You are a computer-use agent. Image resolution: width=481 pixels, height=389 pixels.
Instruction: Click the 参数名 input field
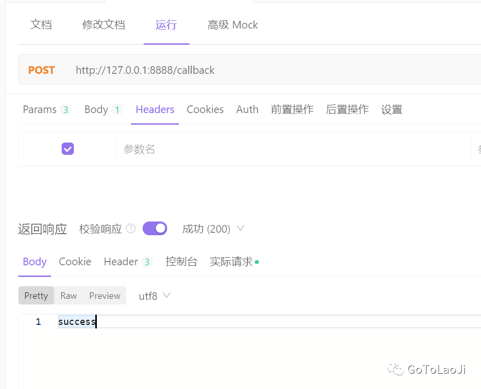tap(153, 148)
